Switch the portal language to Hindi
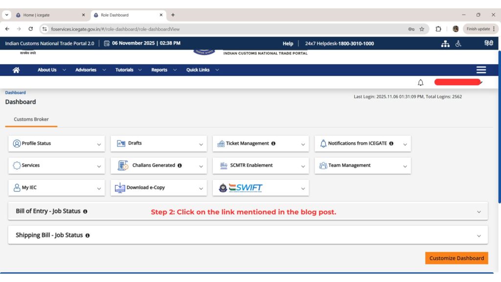Image resolution: width=501 pixels, height=282 pixels. pos(489,44)
